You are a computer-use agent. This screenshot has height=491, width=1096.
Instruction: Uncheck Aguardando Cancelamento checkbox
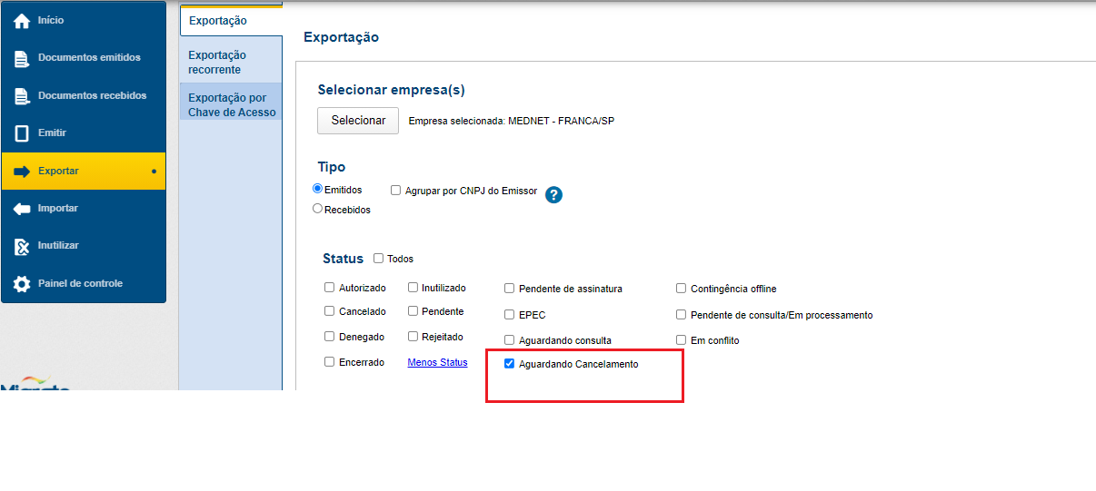click(x=510, y=364)
